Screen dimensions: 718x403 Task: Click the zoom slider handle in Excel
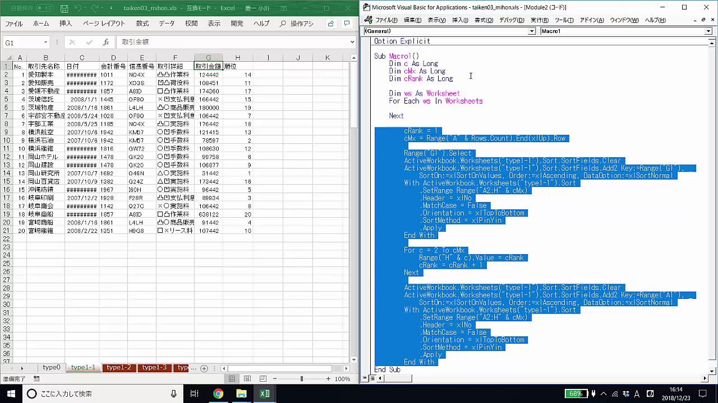(301, 379)
